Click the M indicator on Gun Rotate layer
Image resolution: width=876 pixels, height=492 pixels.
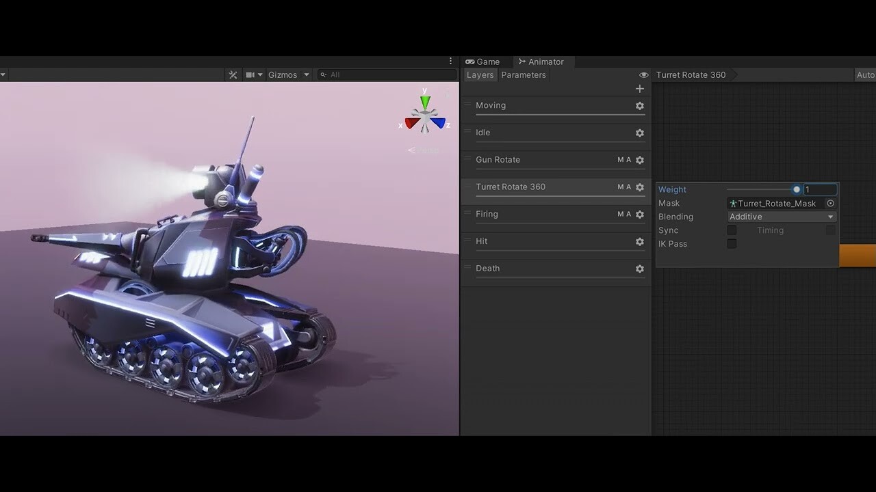pos(621,160)
